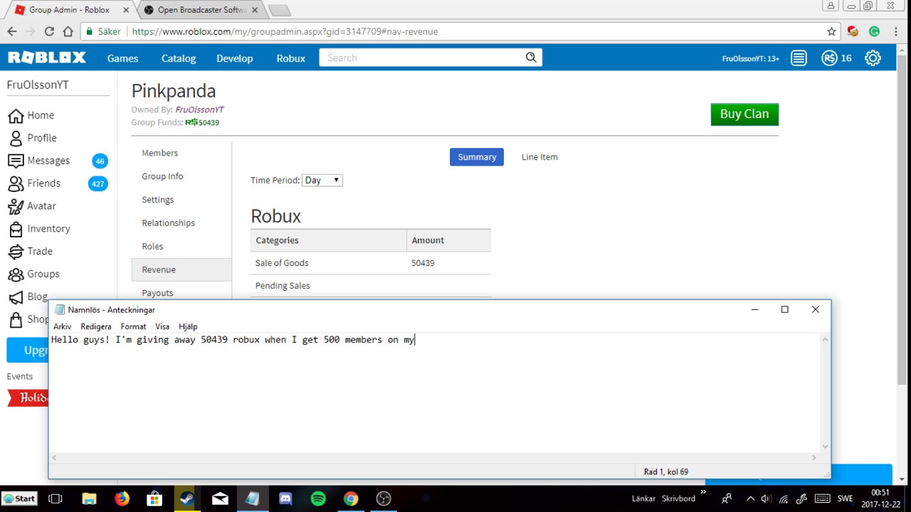Image resolution: width=911 pixels, height=512 pixels.
Task: Click Chrome home button
Action: (68, 31)
